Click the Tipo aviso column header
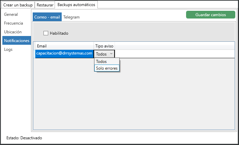This screenshot has height=145, width=239. pyautogui.click(x=104, y=46)
